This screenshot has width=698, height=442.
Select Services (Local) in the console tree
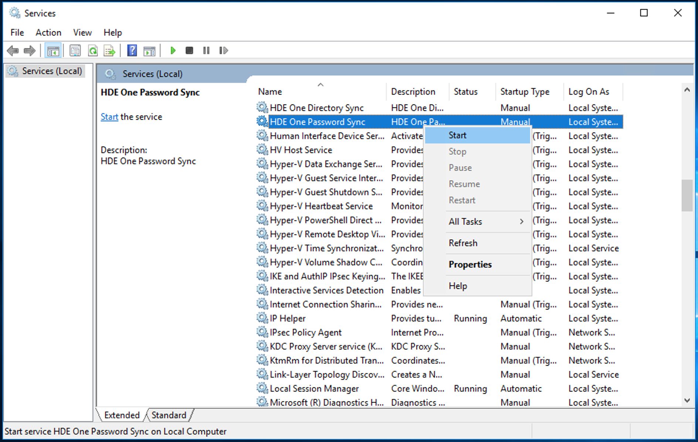pos(45,71)
